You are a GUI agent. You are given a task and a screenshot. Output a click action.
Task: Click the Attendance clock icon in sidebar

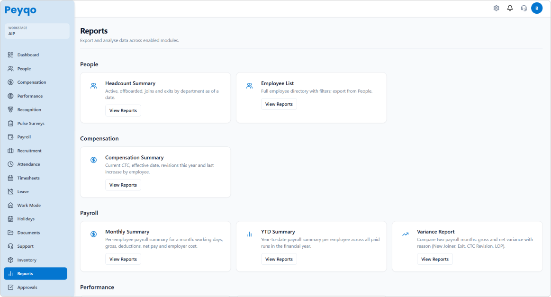point(10,164)
